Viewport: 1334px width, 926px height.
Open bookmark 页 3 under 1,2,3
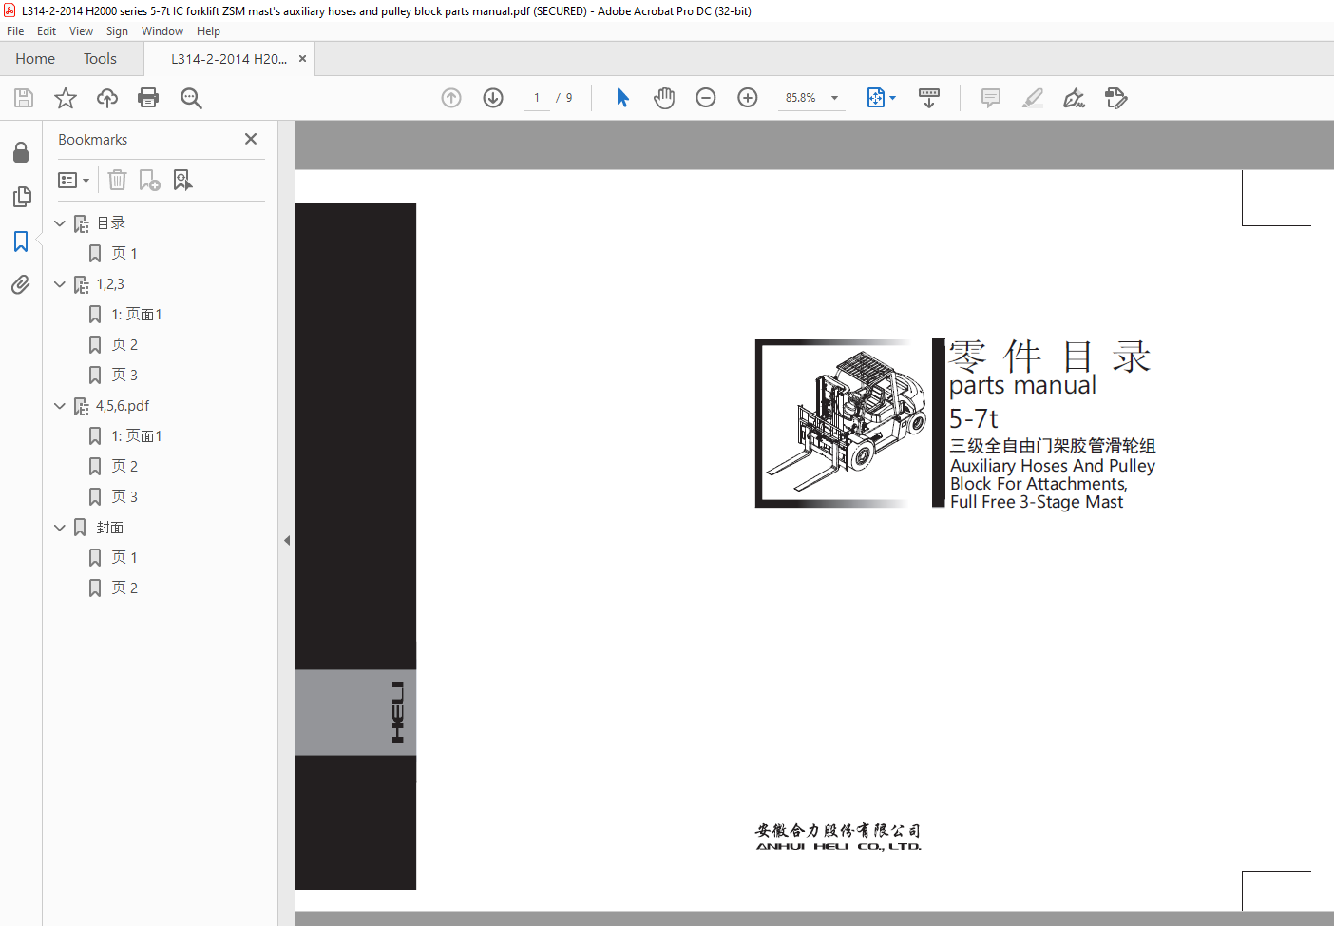[x=124, y=375]
